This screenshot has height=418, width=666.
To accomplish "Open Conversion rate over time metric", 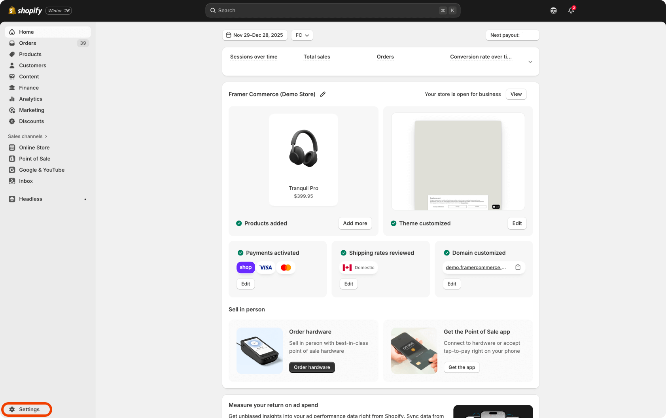I will [x=481, y=57].
